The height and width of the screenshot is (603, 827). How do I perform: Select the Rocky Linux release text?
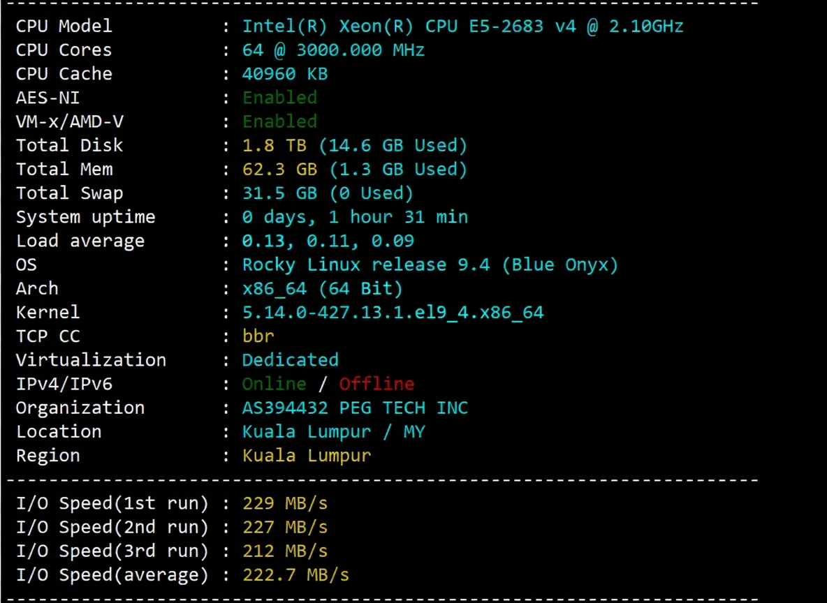coord(430,265)
